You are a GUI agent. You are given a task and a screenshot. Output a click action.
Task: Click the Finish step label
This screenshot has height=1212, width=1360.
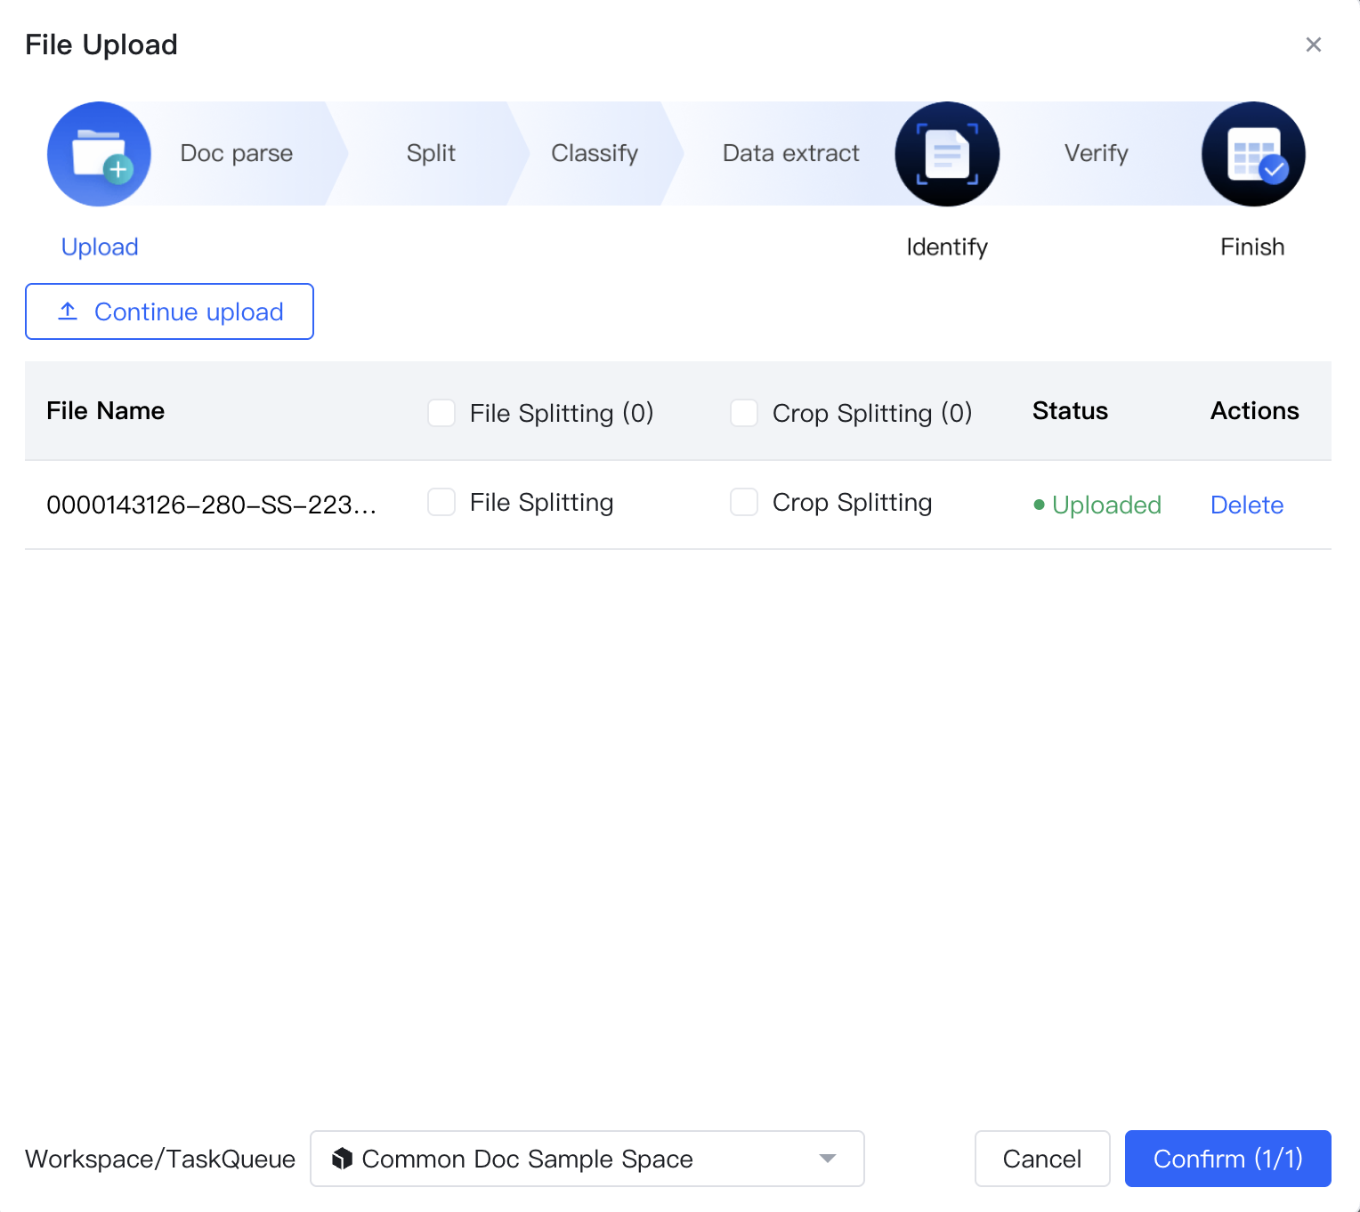(1252, 246)
